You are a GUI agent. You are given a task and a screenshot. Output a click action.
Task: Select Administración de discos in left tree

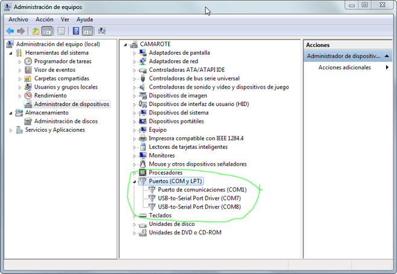pyautogui.click(x=66, y=121)
